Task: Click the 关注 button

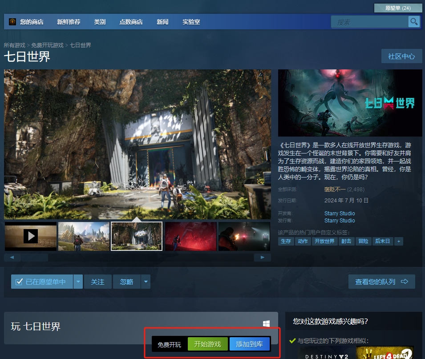Action: coord(97,282)
